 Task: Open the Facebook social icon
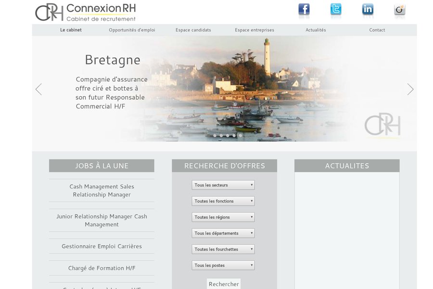coord(304,10)
